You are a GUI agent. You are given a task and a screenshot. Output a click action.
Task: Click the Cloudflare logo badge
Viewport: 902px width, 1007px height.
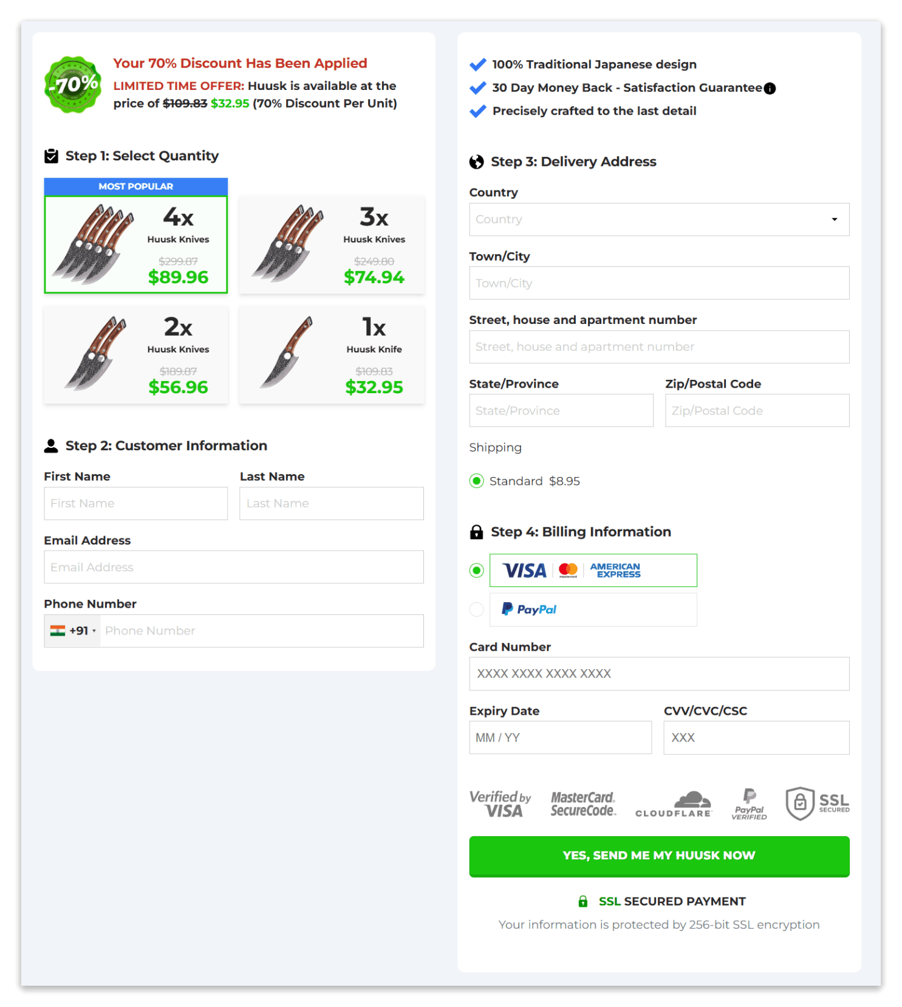(x=673, y=805)
